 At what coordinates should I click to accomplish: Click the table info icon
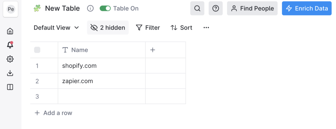[91, 8]
